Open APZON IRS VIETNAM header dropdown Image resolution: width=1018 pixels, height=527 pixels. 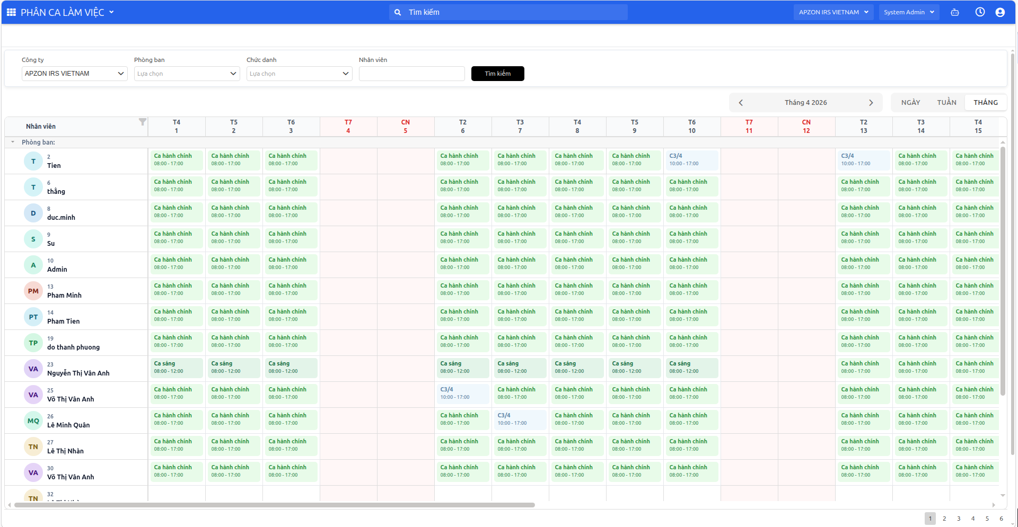[x=834, y=12]
